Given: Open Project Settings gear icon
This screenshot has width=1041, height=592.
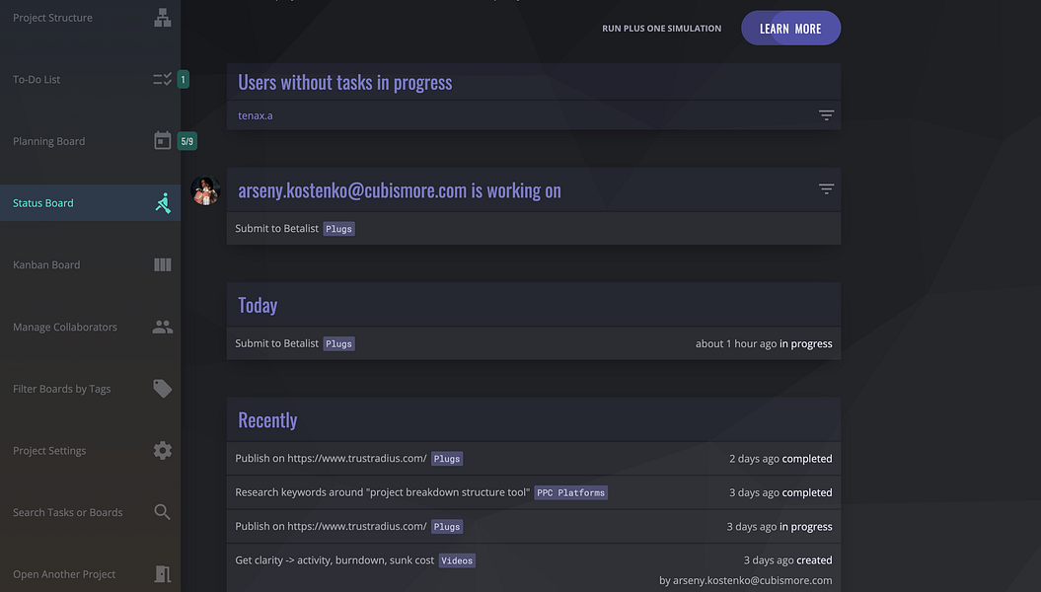Looking at the screenshot, I should [163, 451].
